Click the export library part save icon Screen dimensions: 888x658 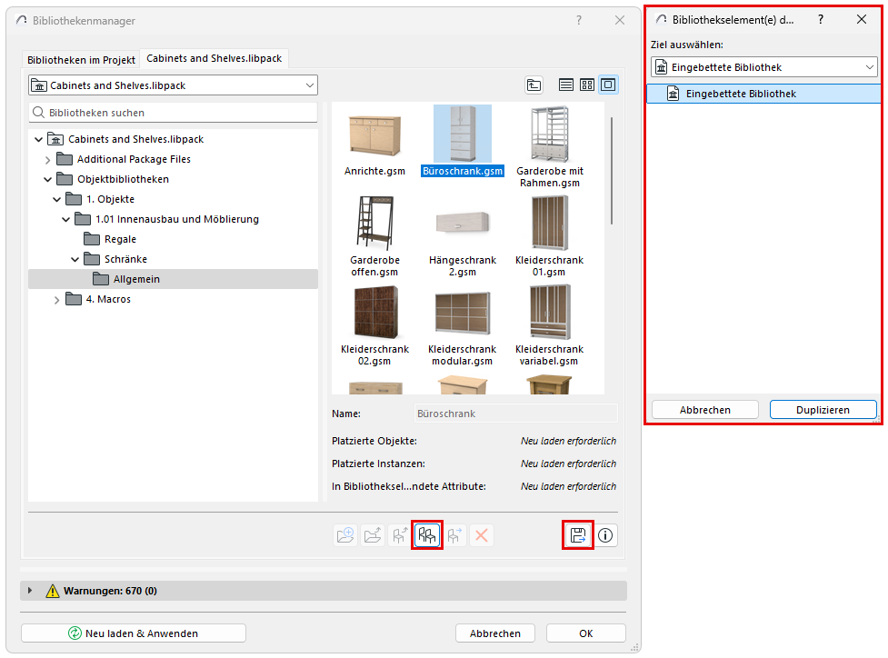tap(578, 535)
